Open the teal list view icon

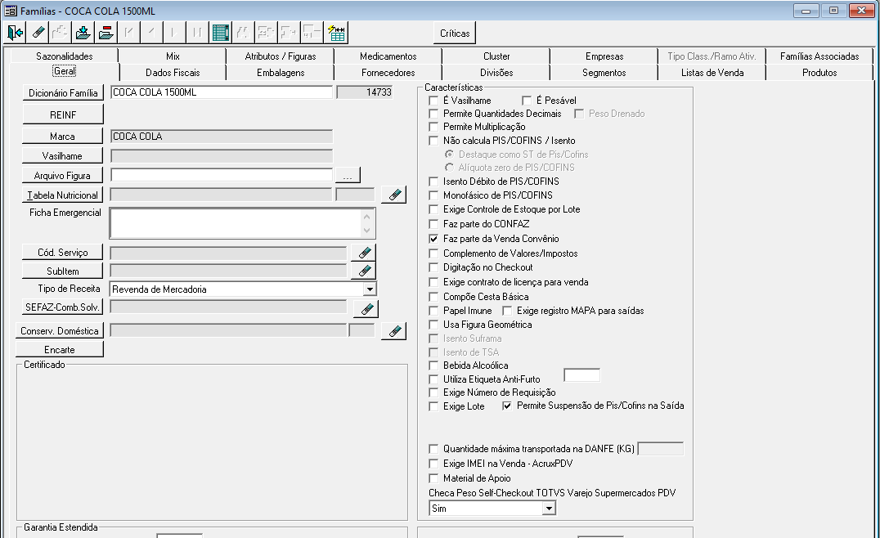221,33
